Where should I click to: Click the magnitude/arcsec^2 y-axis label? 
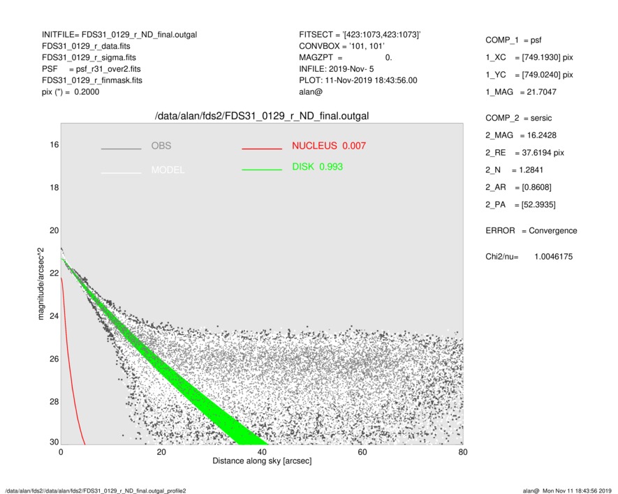(x=41, y=284)
